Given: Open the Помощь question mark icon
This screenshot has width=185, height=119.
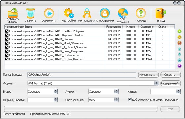Looking at the screenshot, I should [141, 13].
